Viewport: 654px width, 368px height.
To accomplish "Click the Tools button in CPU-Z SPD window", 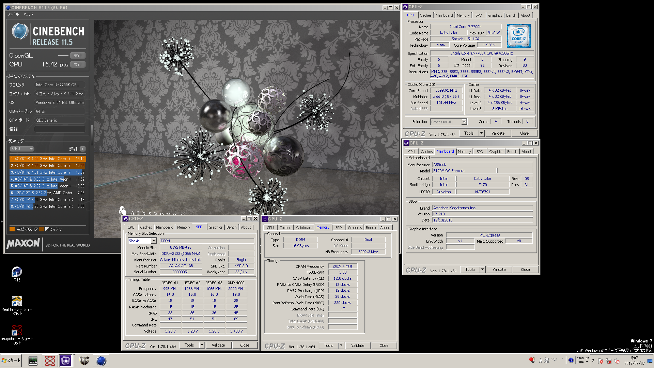I will [x=189, y=345].
